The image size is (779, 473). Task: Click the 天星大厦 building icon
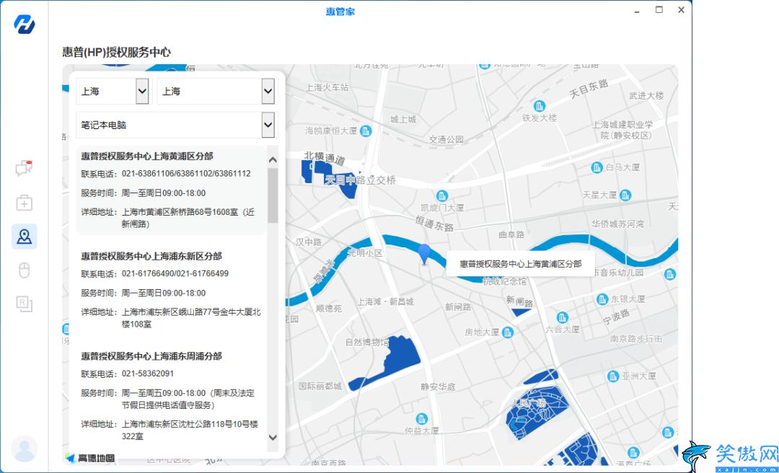coord(625,195)
